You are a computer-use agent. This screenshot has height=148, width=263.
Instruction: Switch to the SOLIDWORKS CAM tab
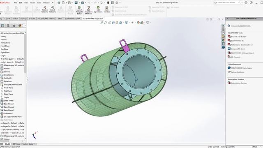tap(72, 18)
